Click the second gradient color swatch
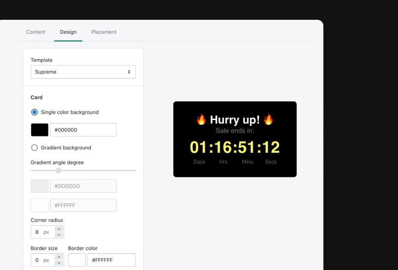Image resolution: width=398 pixels, height=270 pixels. pos(39,205)
